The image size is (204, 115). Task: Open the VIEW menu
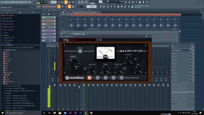pos(17,2)
